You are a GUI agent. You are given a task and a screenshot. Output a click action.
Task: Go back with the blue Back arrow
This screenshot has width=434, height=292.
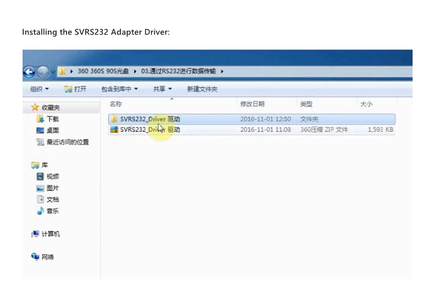(29, 72)
